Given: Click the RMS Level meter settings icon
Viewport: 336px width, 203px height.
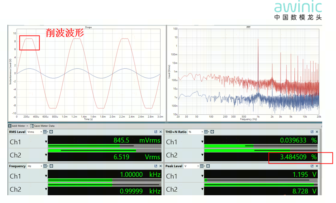Looking at the screenshot, I should tap(51, 132).
